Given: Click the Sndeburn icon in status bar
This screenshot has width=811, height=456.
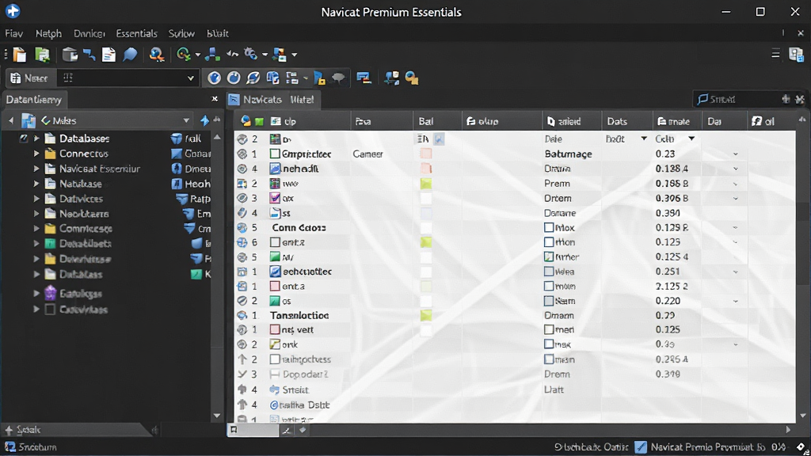Looking at the screenshot, I should (10, 446).
